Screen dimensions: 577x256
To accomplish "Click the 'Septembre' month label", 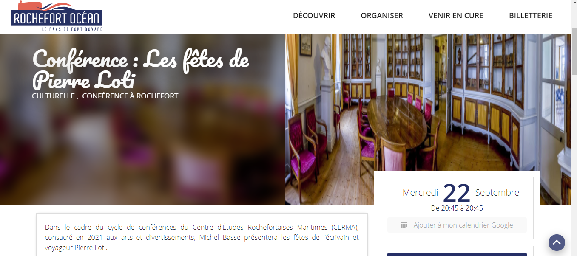I will tap(497, 193).
